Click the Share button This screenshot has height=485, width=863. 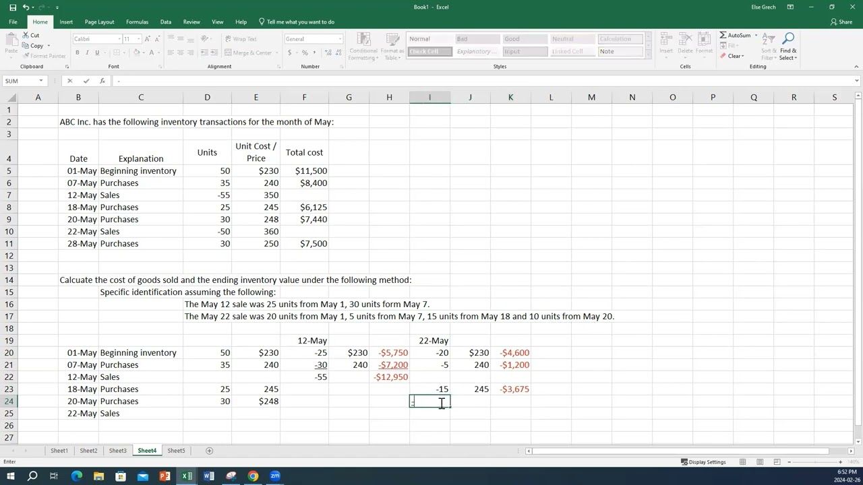(841, 22)
